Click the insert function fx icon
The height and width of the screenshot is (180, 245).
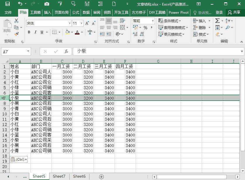pos(66,51)
